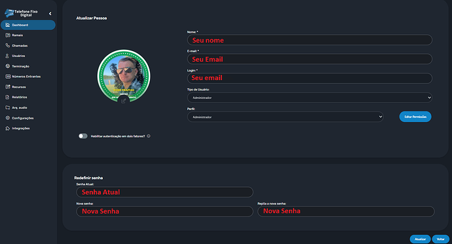Click the Habilitar autenticação em dois fatores label
This screenshot has height=244, width=452.
tap(118, 136)
